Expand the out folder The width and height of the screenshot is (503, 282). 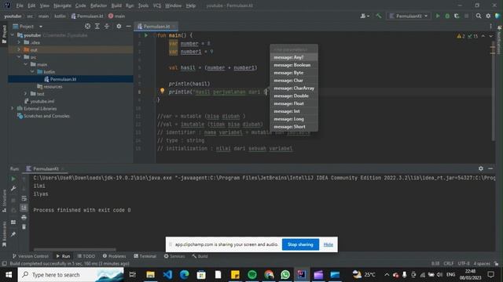(19, 49)
